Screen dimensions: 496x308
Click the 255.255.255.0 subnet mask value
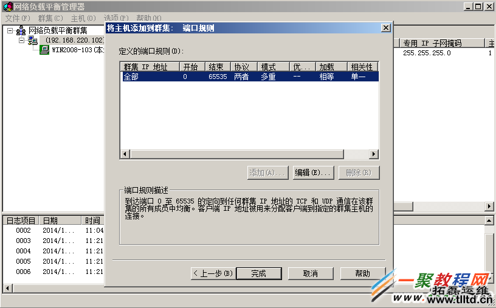(427, 53)
